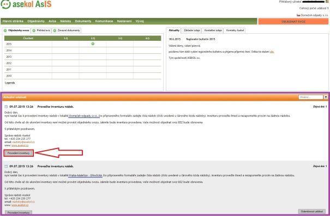Click the calendar icon of first inventory event

click(x=6, y=107)
